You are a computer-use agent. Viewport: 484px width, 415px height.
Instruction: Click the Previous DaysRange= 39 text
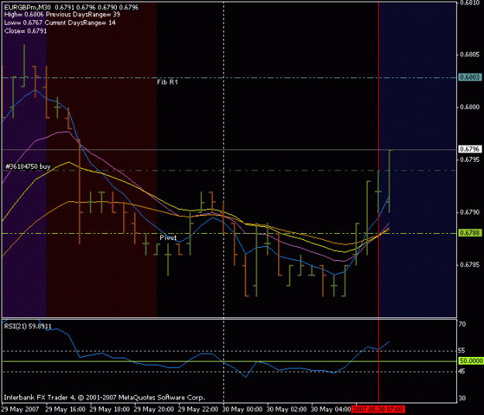tap(83, 15)
